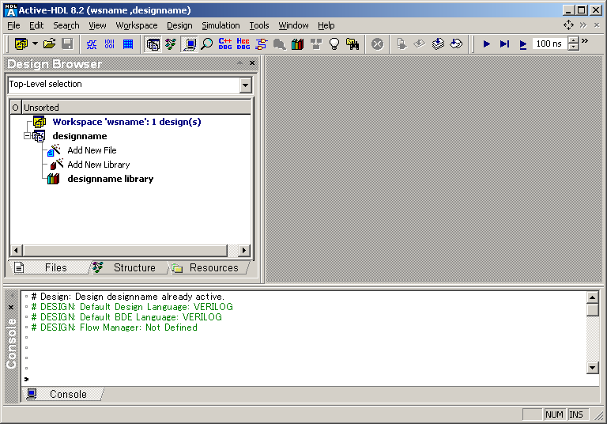Click the Design Browser pin-up arrow

(x=239, y=62)
